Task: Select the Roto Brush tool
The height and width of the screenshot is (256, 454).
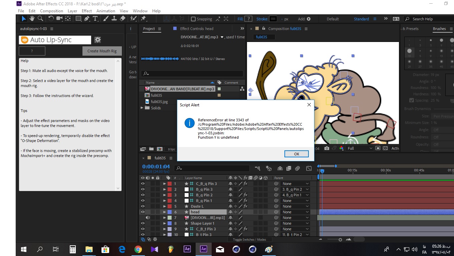Action: click(x=134, y=19)
